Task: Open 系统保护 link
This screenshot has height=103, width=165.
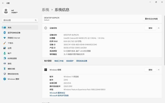Action: click(x=70, y=61)
